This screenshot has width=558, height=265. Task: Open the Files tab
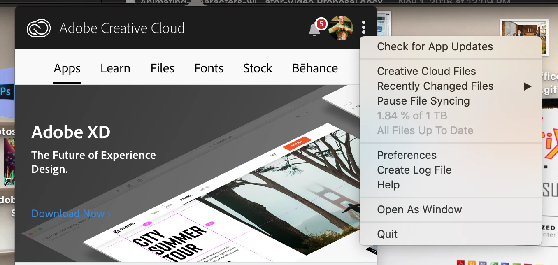pos(162,68)
